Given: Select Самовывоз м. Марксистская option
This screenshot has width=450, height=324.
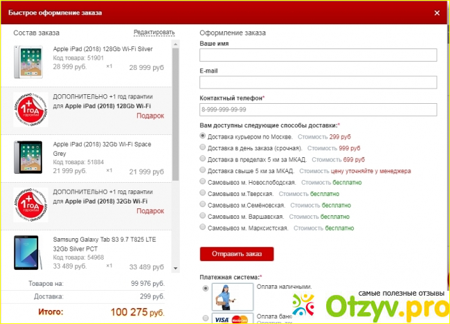Looking at the screenshot, I should tap(203, 226).
